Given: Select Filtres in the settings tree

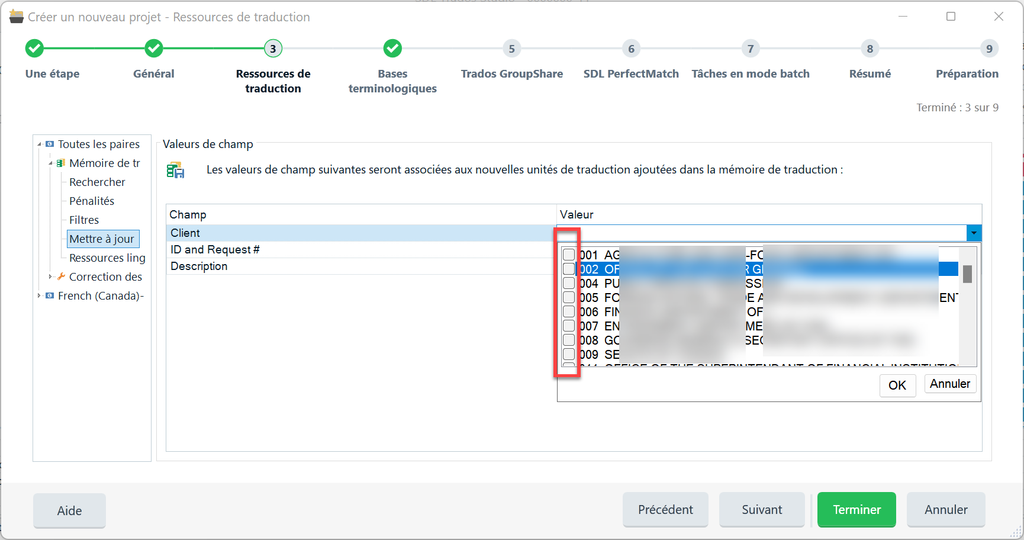Looking at the screenshot, I should 84,220.
